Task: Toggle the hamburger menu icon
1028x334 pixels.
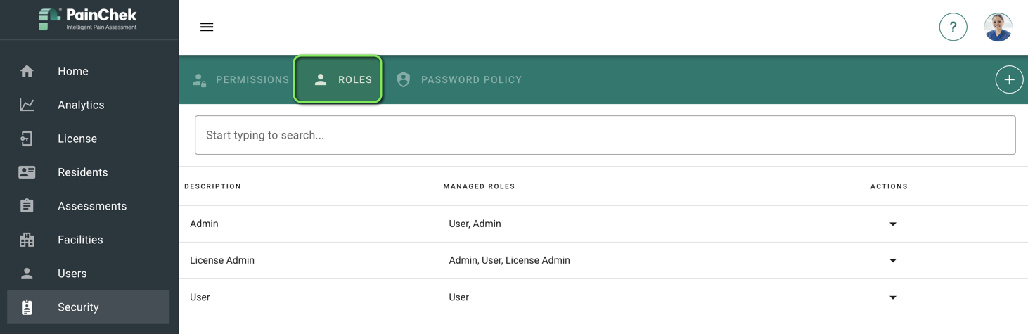Action: coord(207,27)
